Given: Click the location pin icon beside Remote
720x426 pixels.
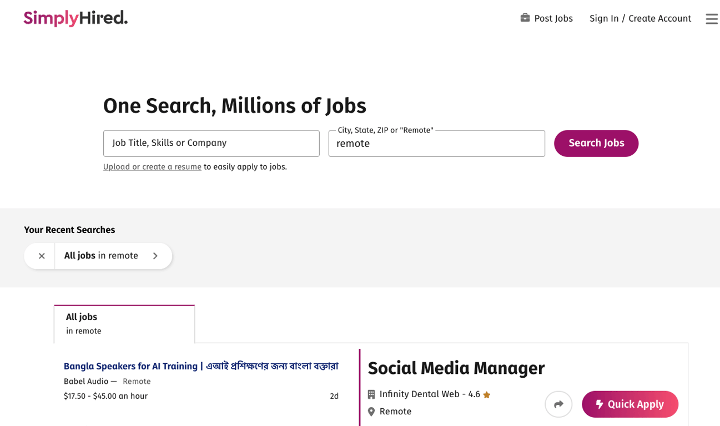Looking at the screenshot, I should 371,411.
